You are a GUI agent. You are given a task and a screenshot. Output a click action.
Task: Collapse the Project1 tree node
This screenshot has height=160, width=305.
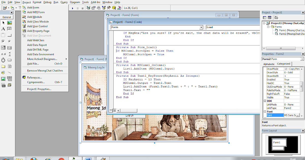(x=264, y=23)
